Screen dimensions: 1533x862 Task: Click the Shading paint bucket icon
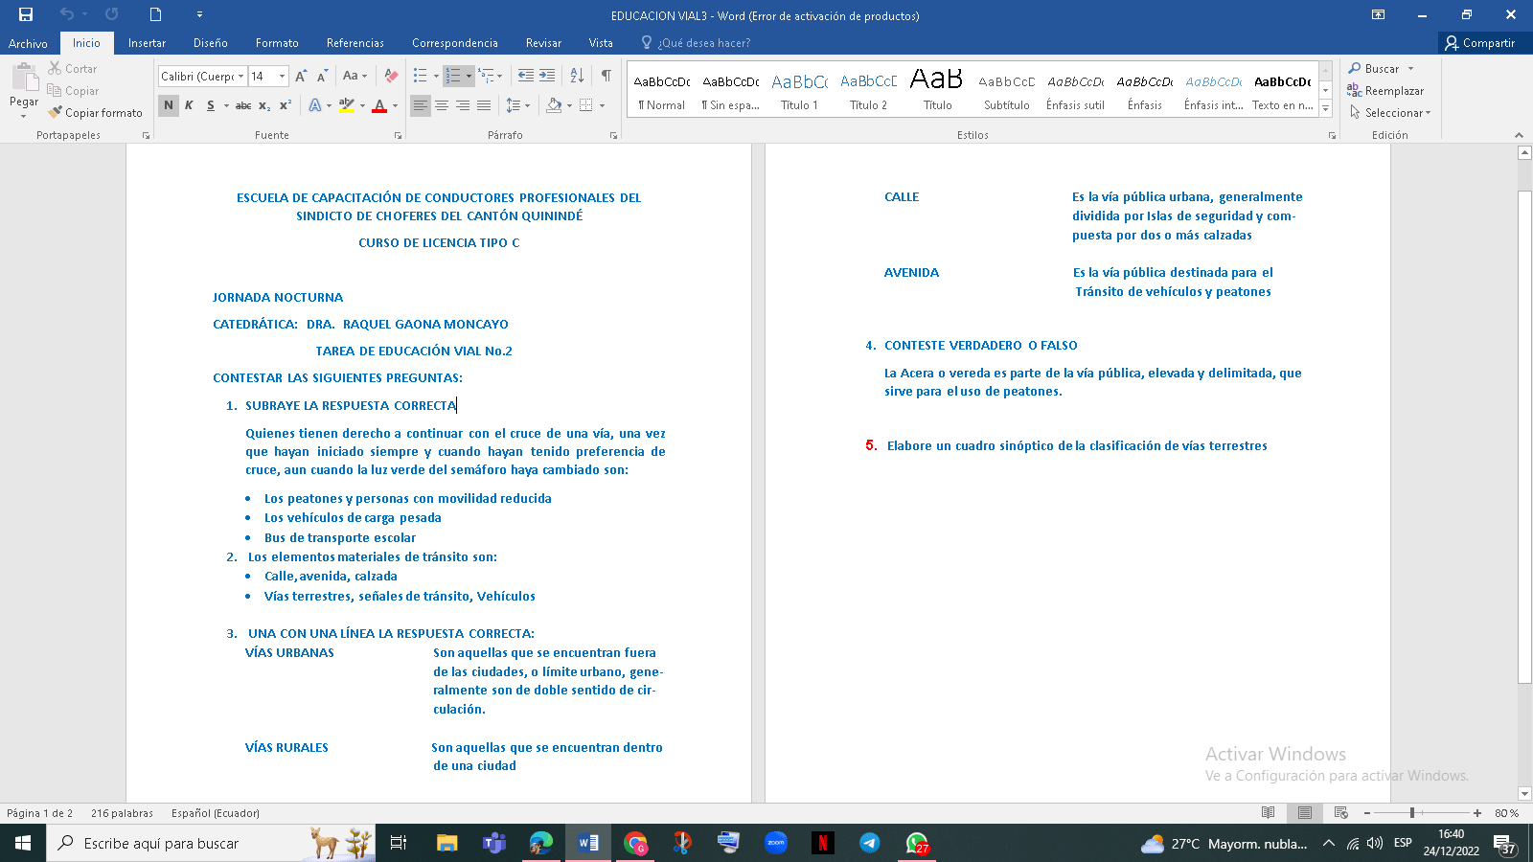pos(554,105)
